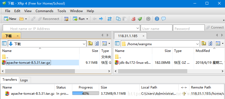225x99 pixels.
Task: Open the Edit menu
Action: tap(17, 11)
